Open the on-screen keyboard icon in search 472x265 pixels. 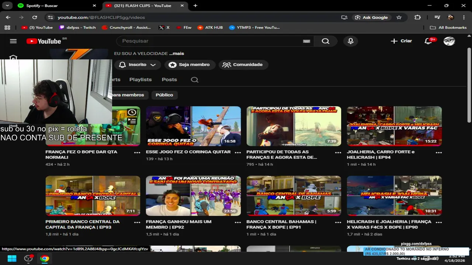pos(306,41)
